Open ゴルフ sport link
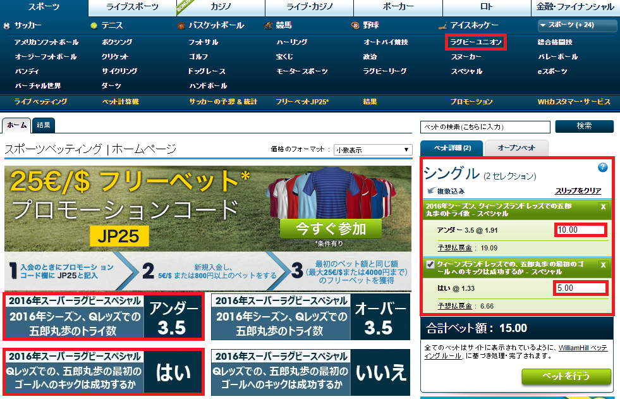This screenshot has height=399, width=620. pyautogui.click(x=198, y=56)
